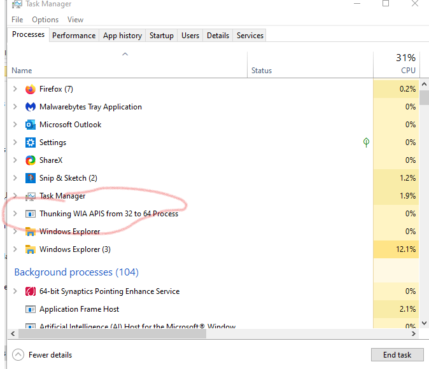Switch to the Performance tab
Image resolution: width=429 pixels, height=369 pixels.
pyautogui.click(x=74, y=36)
